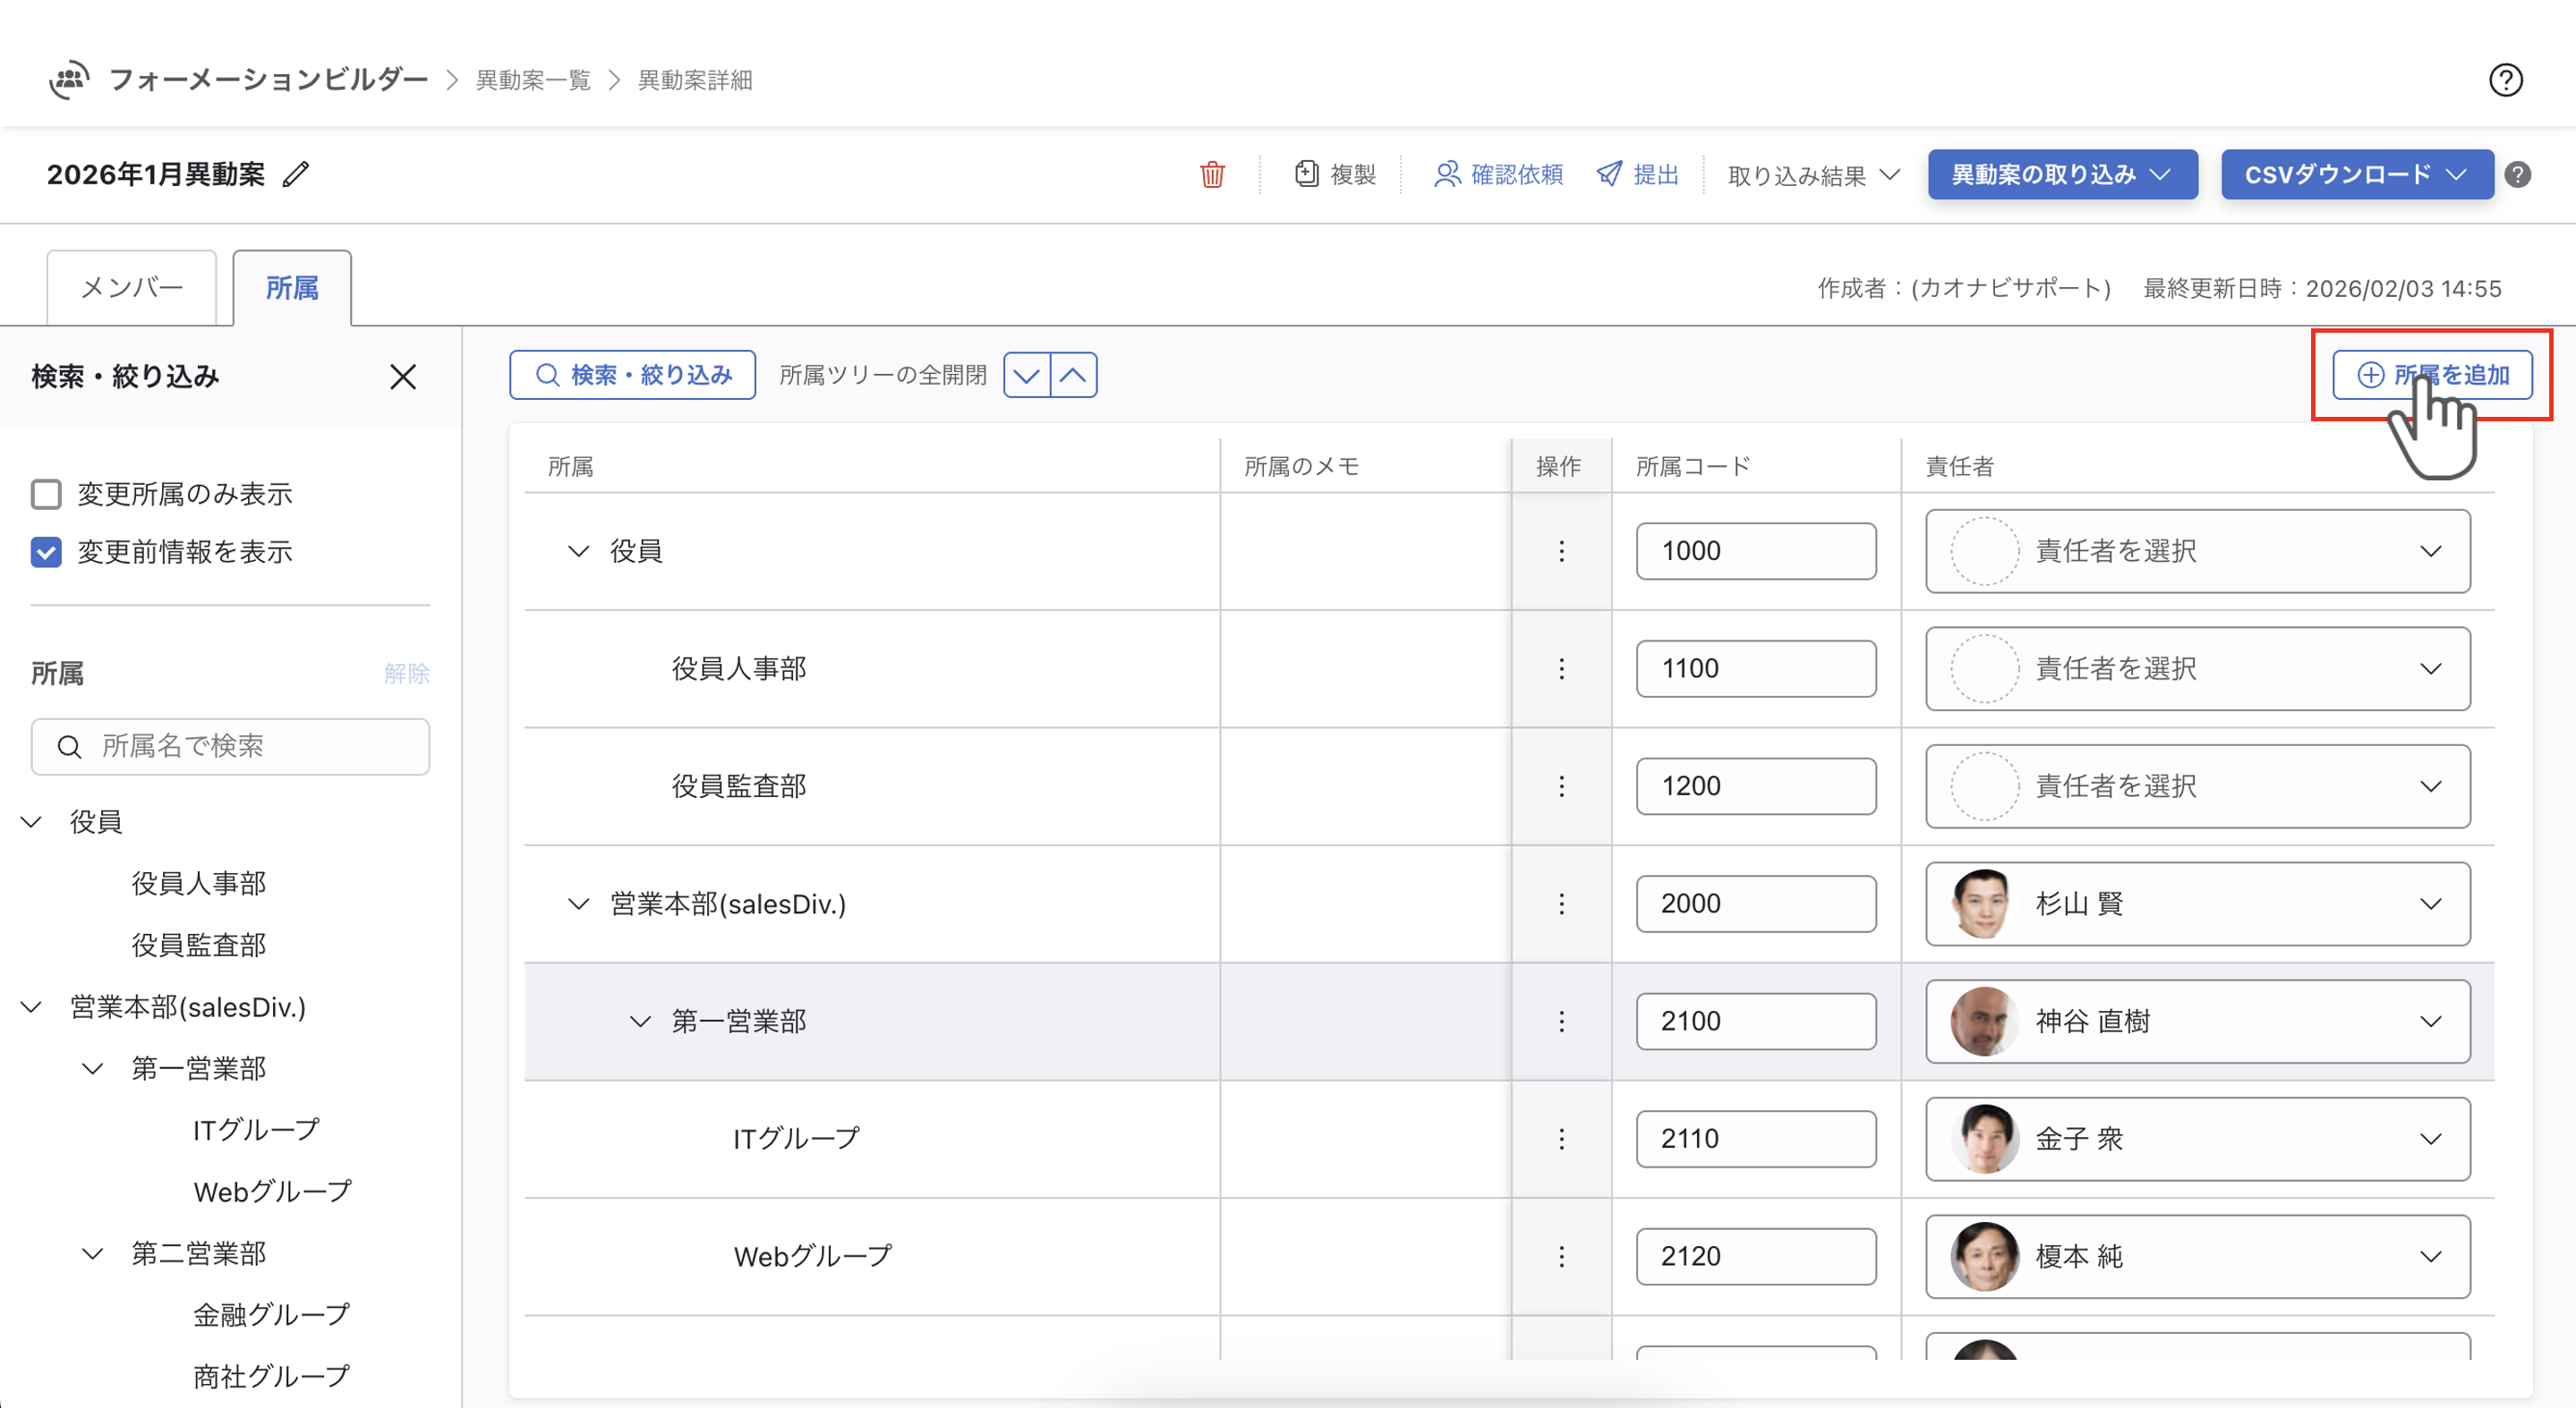The width and height of the screenshot is (2576, 1417).
Task: Expand all 所属 tree nodes with down arrow
Action: pos(1026,377)
